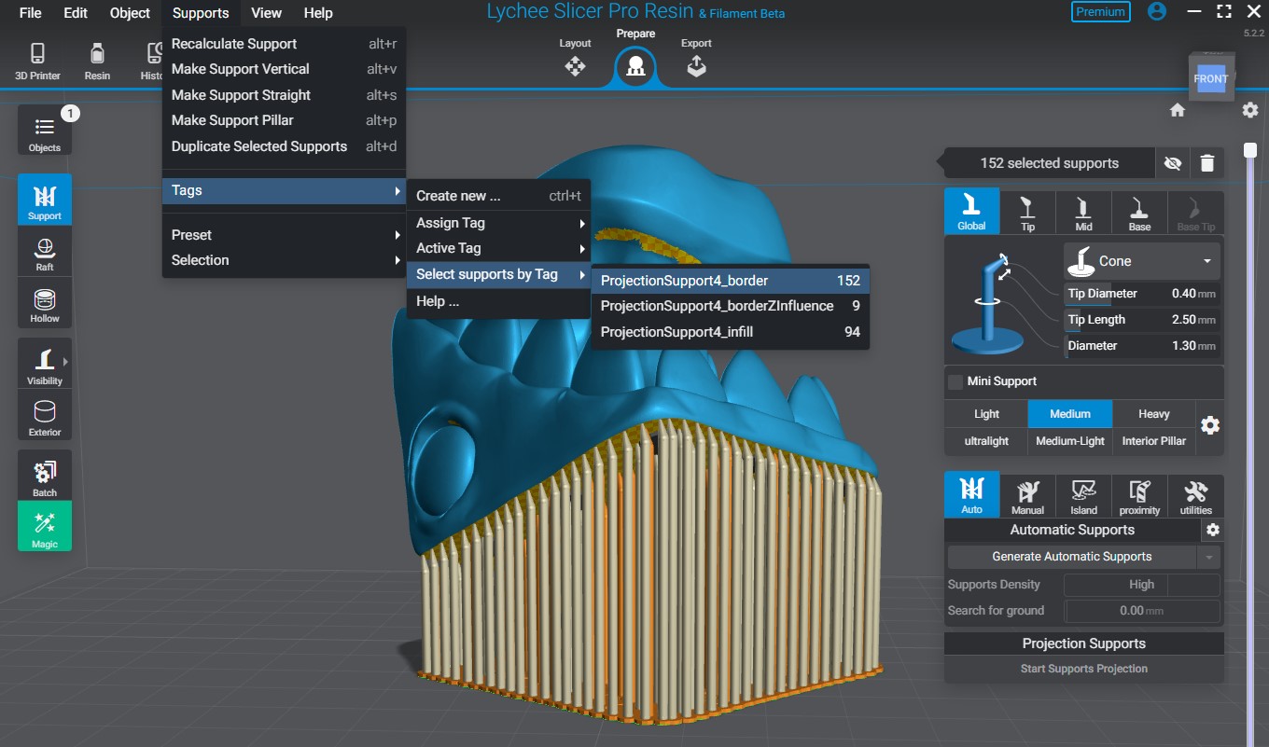Choose Create new tag entry
1269x747 pixels.
[x=498, y=196]
